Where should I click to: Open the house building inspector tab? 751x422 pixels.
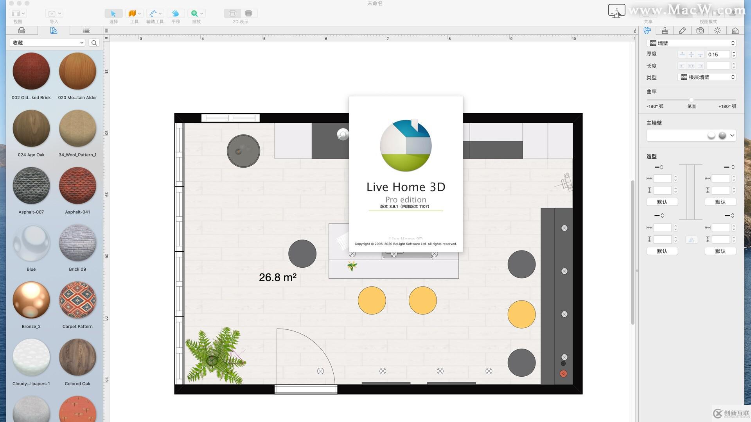735,30
